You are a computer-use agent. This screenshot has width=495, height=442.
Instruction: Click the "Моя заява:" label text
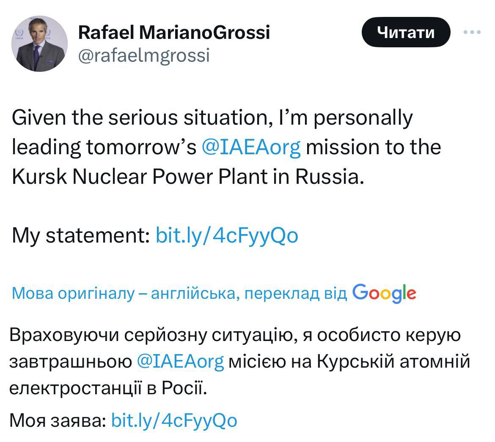click(x=58, y=420)
